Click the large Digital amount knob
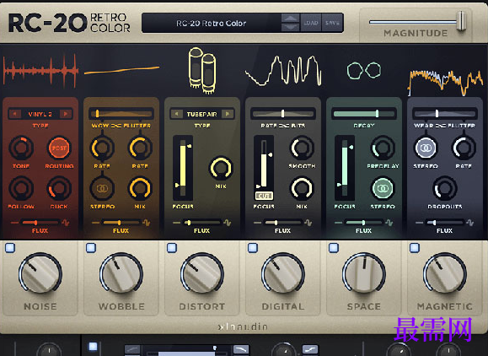This screenshot has height=356, width=488. coord(283,273)
